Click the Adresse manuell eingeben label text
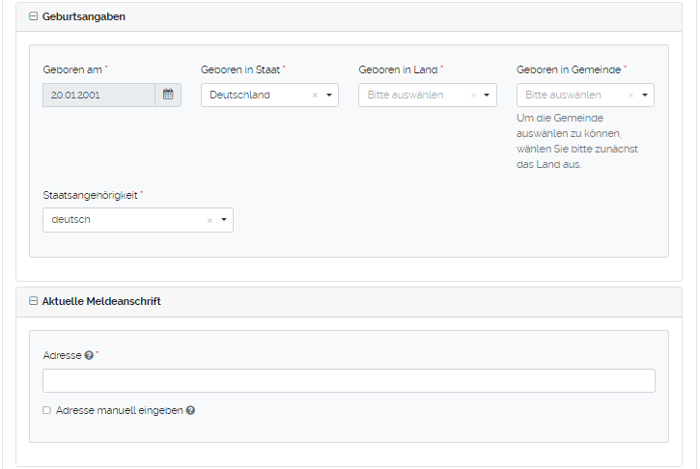 pos(119,410)
